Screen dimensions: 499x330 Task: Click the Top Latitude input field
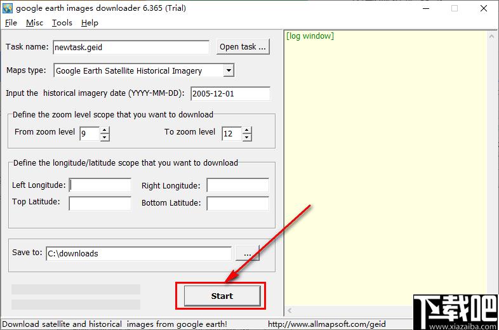tap(100, 203)
